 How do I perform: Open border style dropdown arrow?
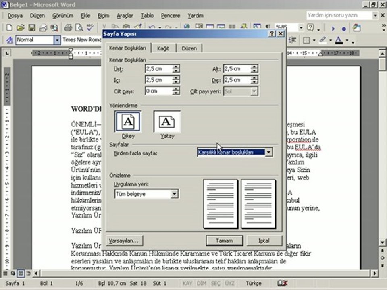(x=314, y=40)
